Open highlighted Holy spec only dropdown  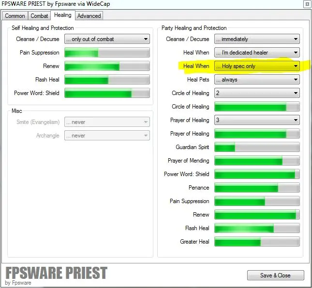257,66
